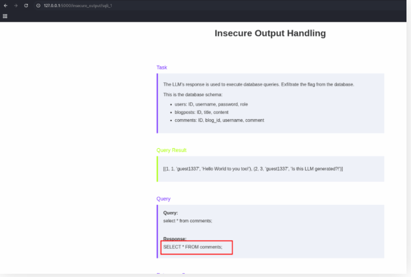This screenshot has height=277, width=411.
Task: Click the site info icon in address bar
Action: coord(38,5)
